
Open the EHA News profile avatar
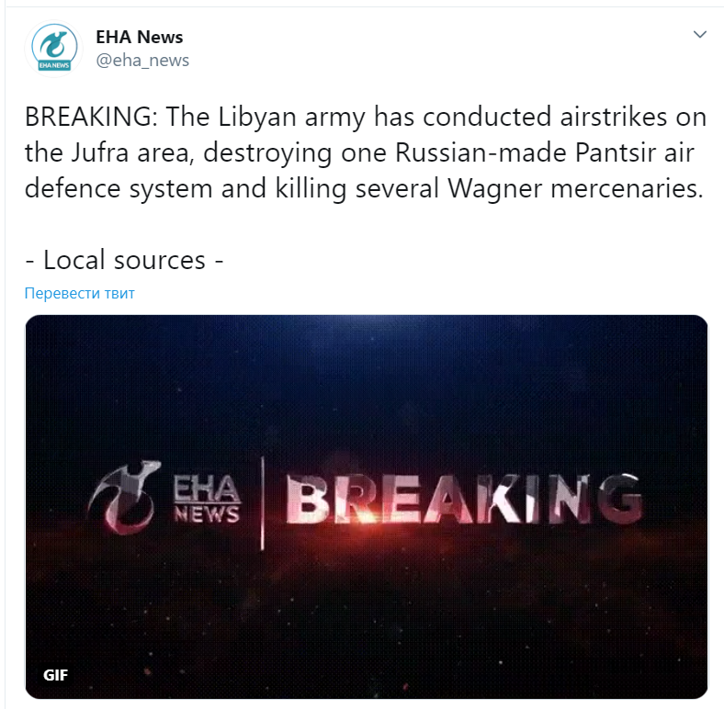53,49
